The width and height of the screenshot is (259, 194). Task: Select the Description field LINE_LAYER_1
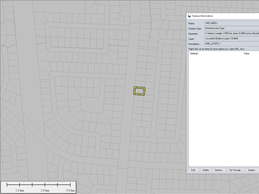[231, 44]
